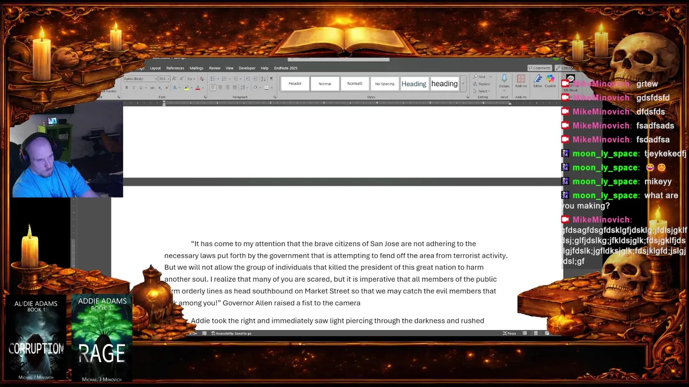This screenshot has height=387, width=689.
Task: Open the Developer tab
Action: (x=247, y=68)
